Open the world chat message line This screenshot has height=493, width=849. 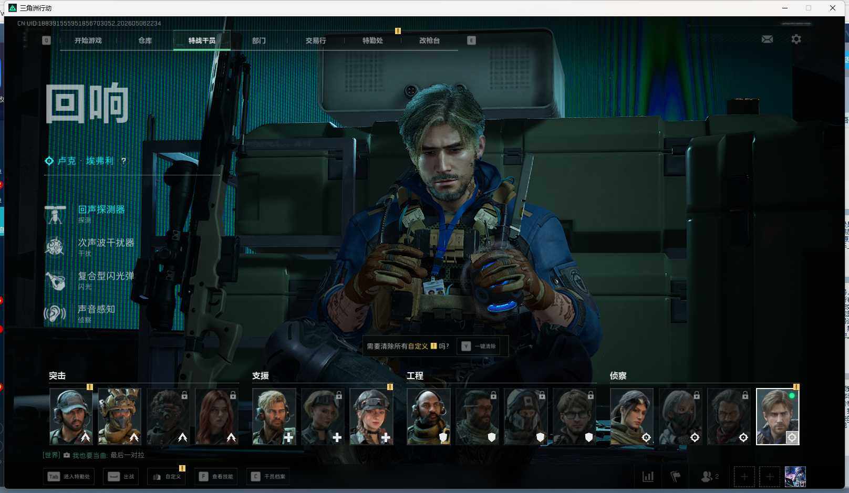(94, 455)
